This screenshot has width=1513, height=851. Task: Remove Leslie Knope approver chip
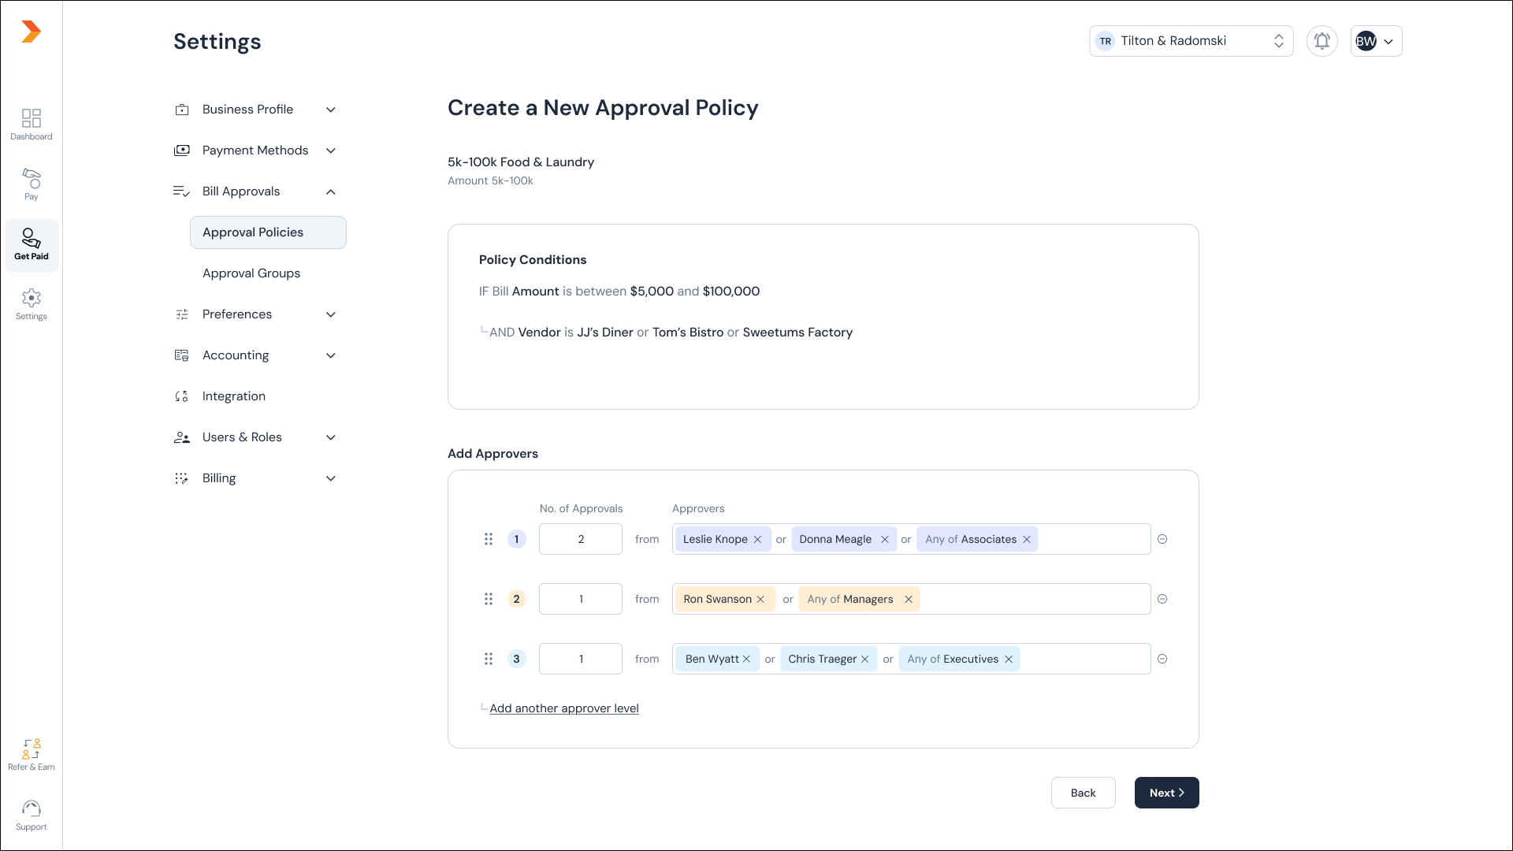tap(757, 540)
